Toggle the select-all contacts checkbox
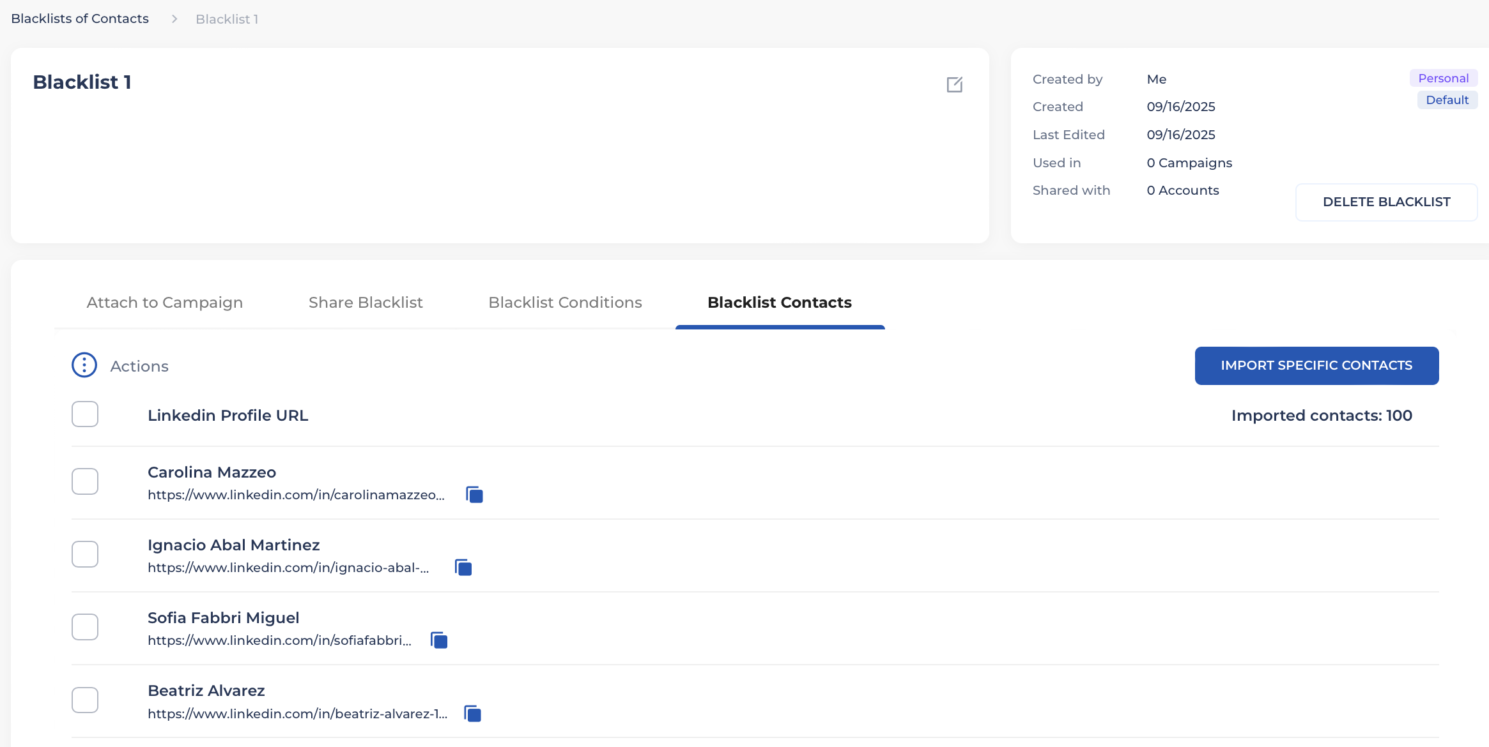 click(x=85, y=414)
